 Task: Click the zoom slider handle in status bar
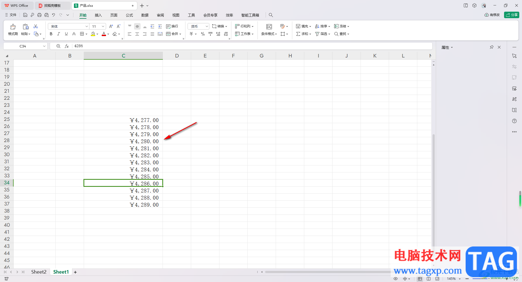coord(489,279)
